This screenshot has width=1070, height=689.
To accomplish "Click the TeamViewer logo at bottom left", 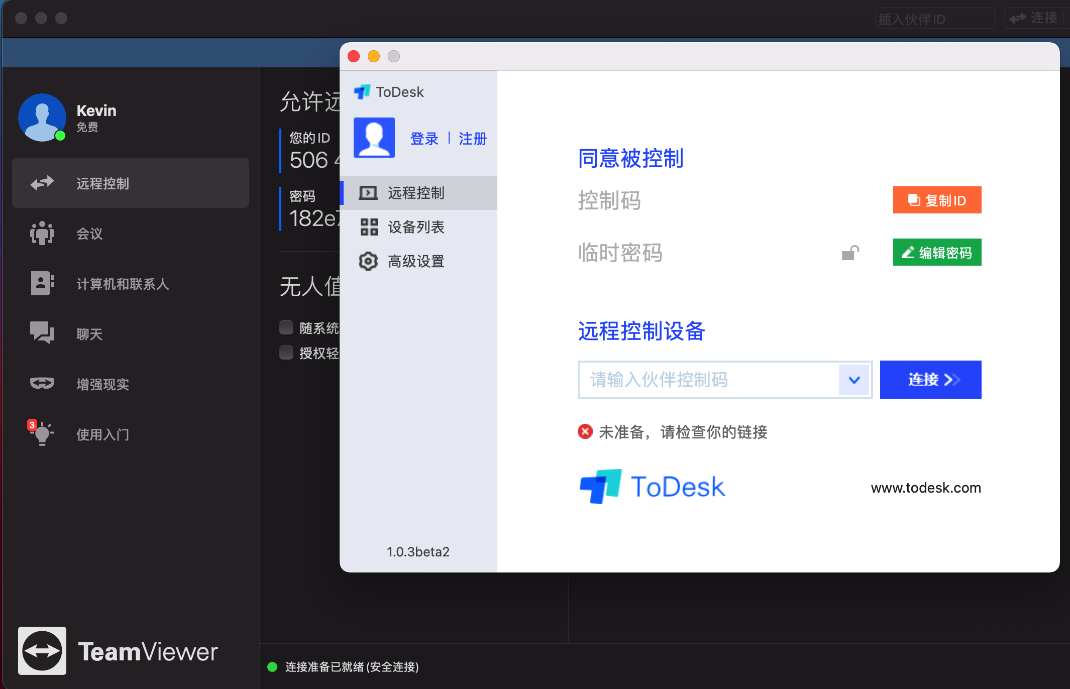I will [42, 651].
